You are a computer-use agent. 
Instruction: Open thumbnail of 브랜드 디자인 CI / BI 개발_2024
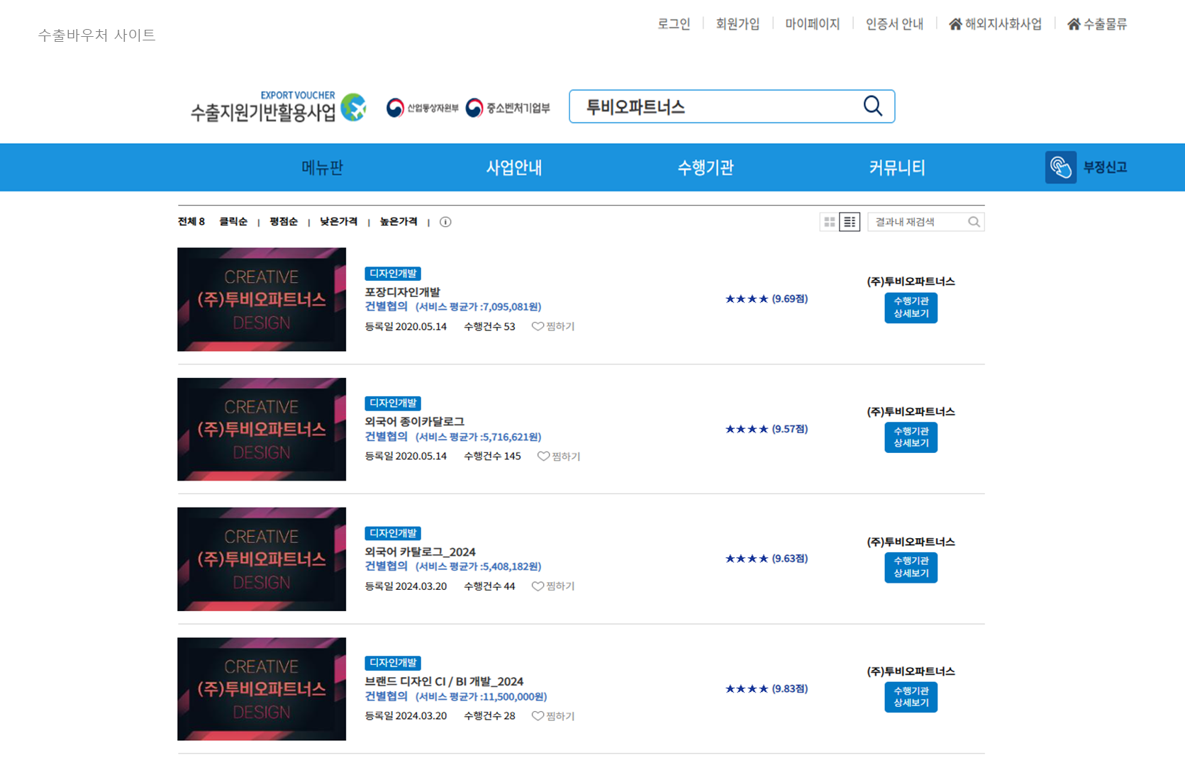[x=262, y=689]
